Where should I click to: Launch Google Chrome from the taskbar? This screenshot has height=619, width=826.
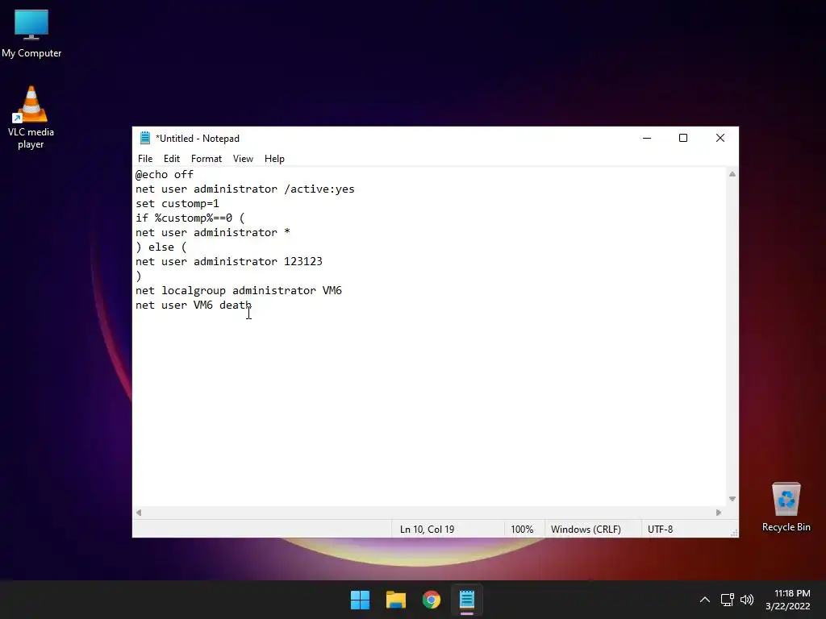click(432, 600)
